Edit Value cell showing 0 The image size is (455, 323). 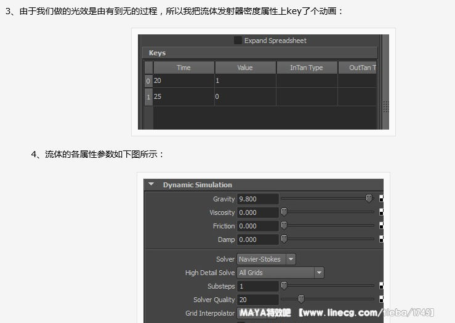[245, 96]
